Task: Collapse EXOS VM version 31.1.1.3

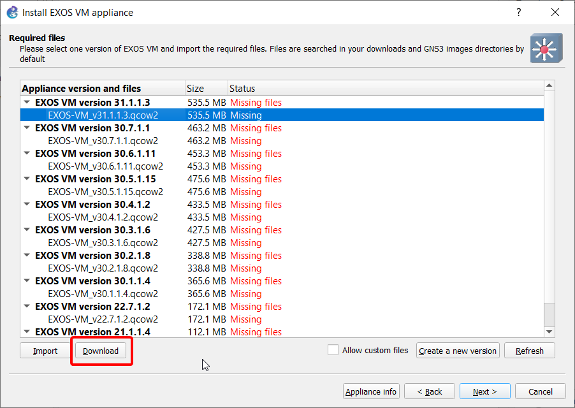Action: [x=27, y=102]
